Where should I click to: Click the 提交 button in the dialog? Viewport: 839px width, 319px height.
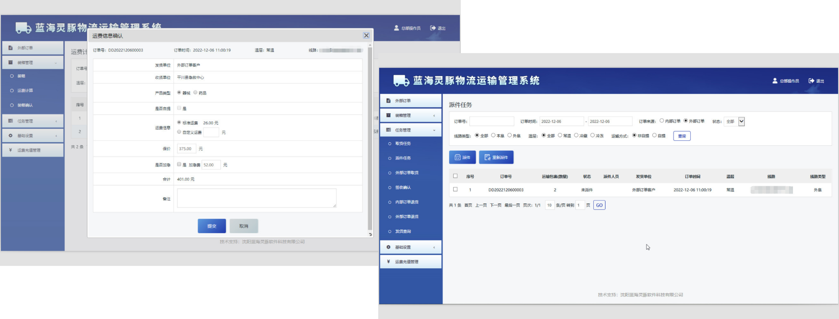(212, 226)
